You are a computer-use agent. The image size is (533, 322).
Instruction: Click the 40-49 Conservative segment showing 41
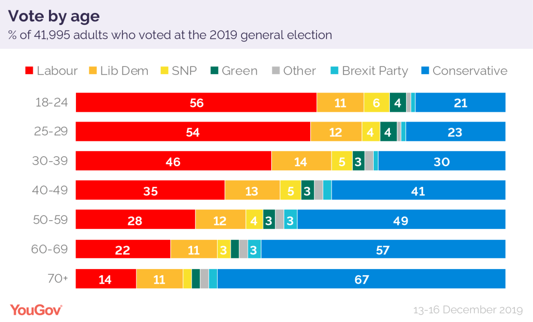click(418, 191)
